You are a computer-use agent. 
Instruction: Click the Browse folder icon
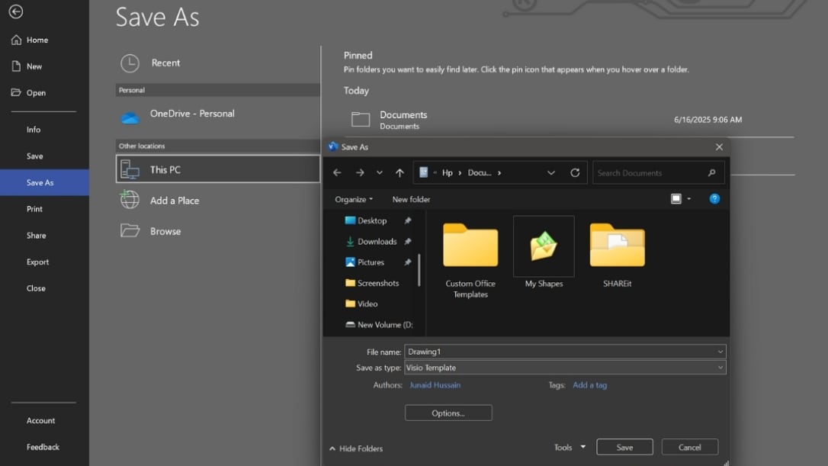[130, 230]
